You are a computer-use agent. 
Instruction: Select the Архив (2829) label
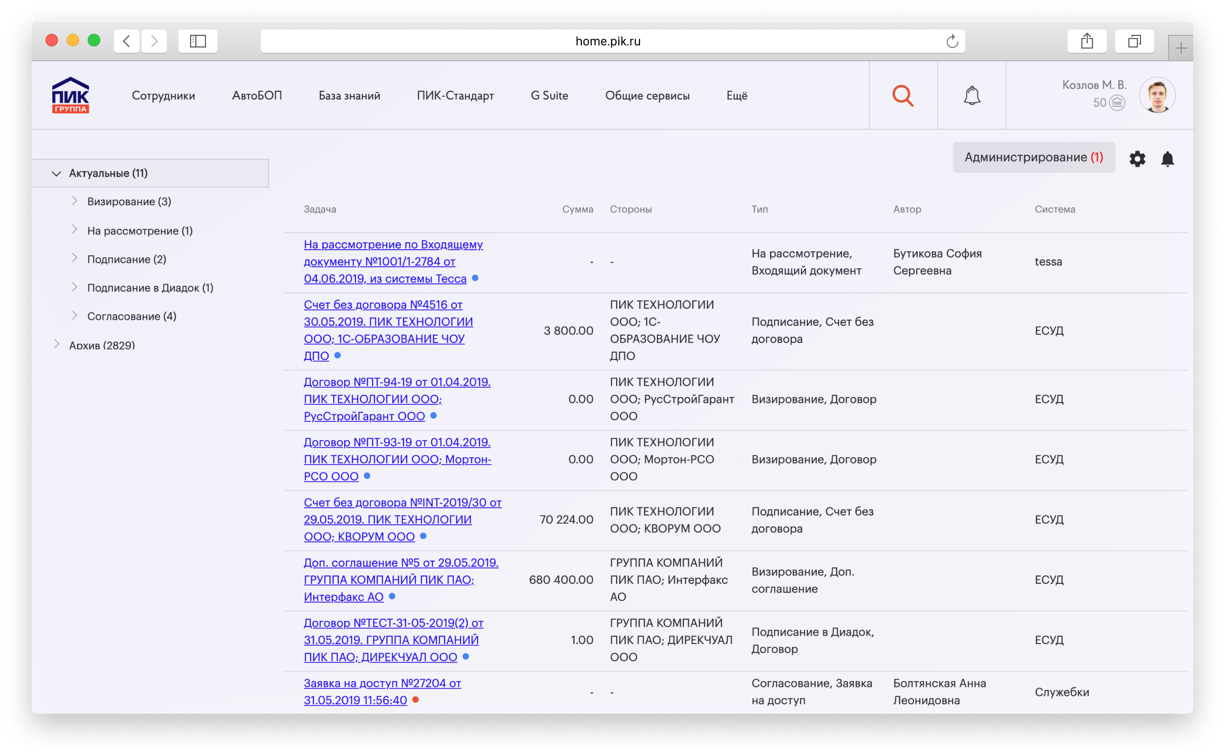pos(102,345)
